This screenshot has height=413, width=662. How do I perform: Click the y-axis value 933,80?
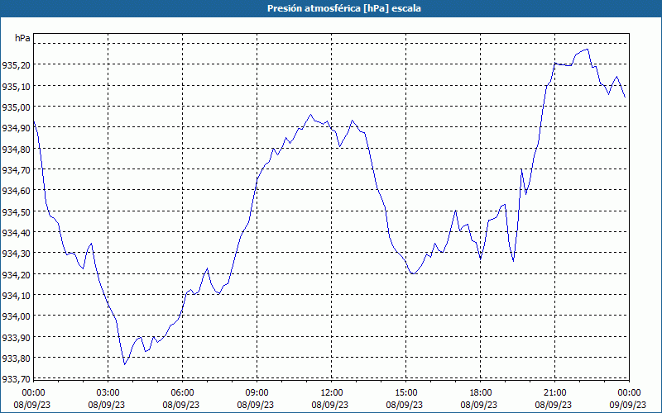pos(16,358)
